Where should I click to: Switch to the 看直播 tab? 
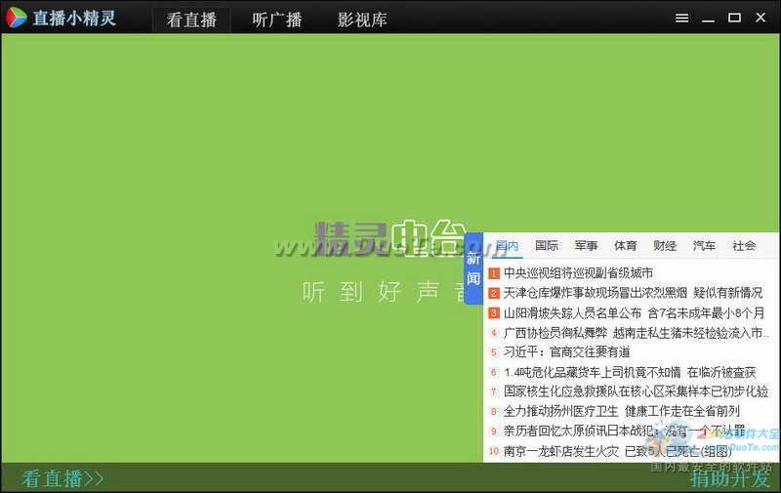pos(191,20)
